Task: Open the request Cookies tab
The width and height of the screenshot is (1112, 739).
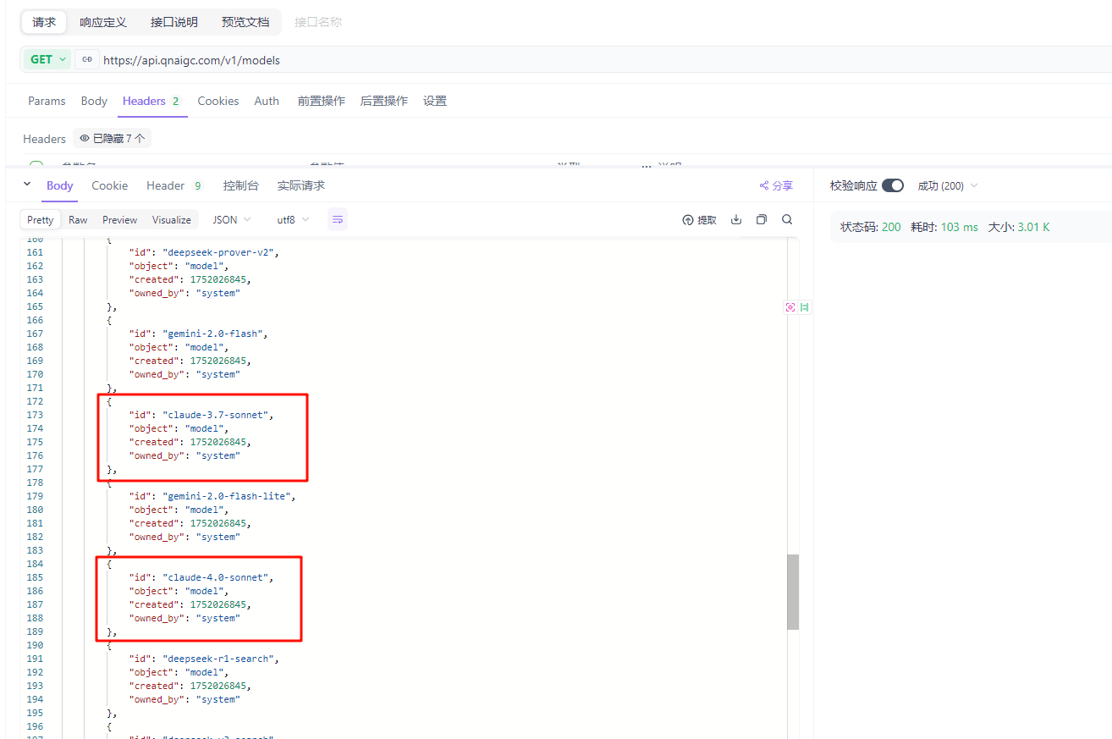Action: 218,101
